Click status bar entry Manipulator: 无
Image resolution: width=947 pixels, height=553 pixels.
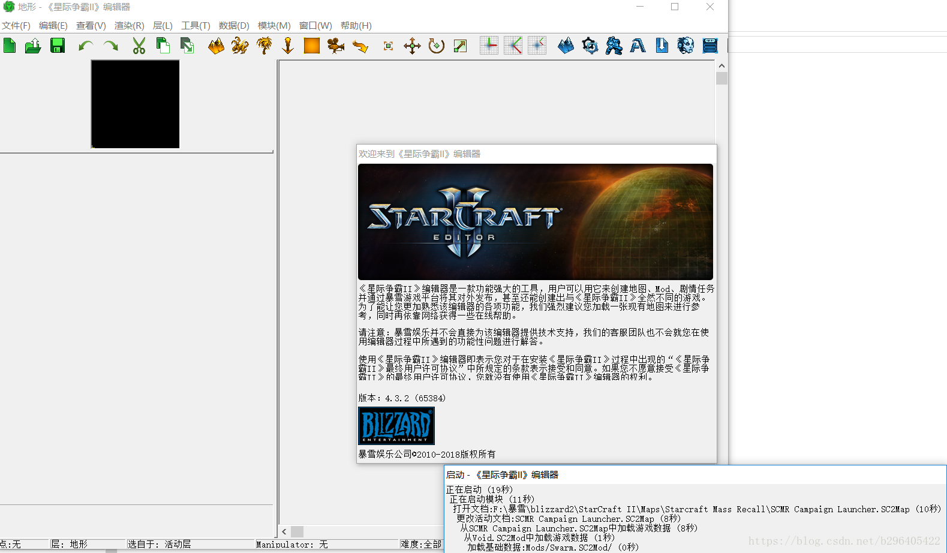[x=292, y=544]
